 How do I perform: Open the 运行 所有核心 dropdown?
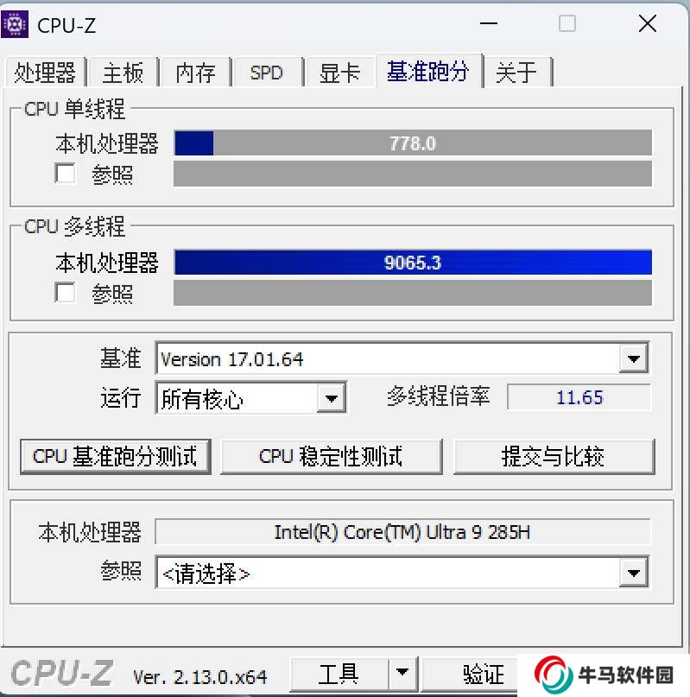click(332, 398)
